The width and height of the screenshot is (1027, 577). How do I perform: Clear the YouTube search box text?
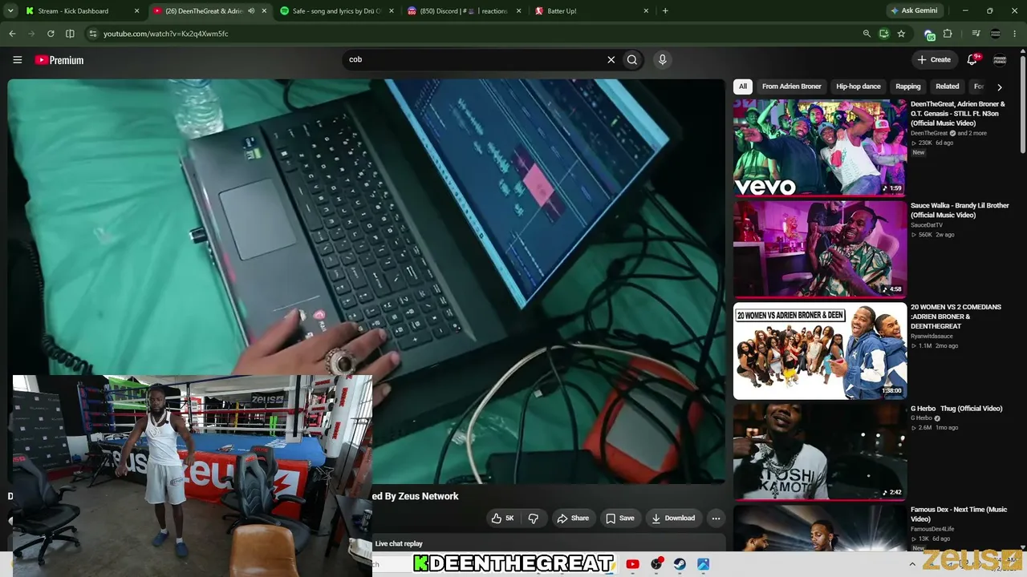click(611, 59)
